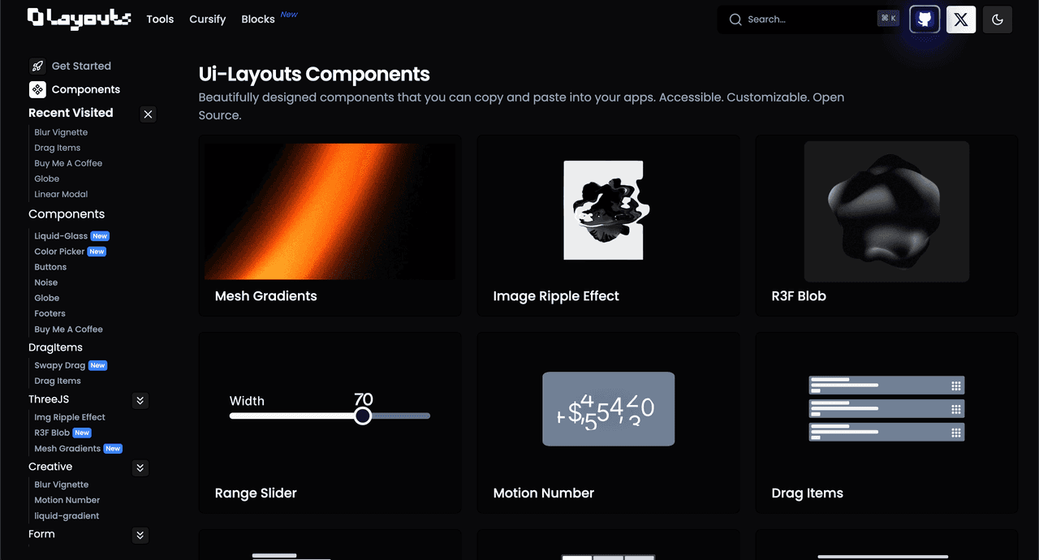The height and width of the screenshot is (560, 1039).
Task: Toggle dark mode with moon icon
Action: (x=998, y=19)
